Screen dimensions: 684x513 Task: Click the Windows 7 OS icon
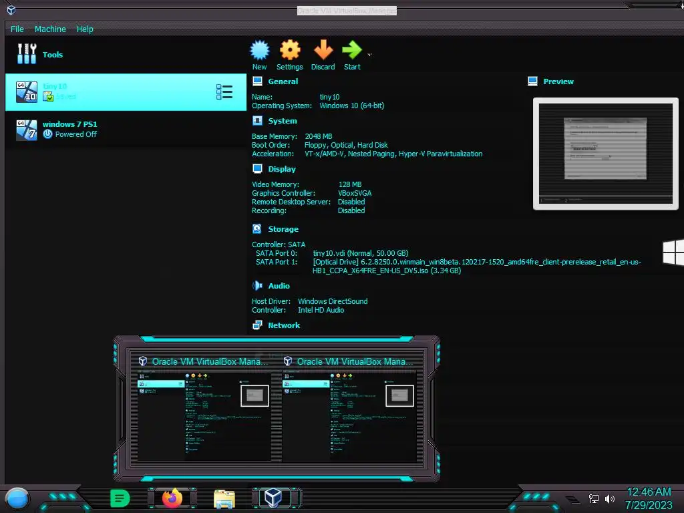tap(27, 130)
